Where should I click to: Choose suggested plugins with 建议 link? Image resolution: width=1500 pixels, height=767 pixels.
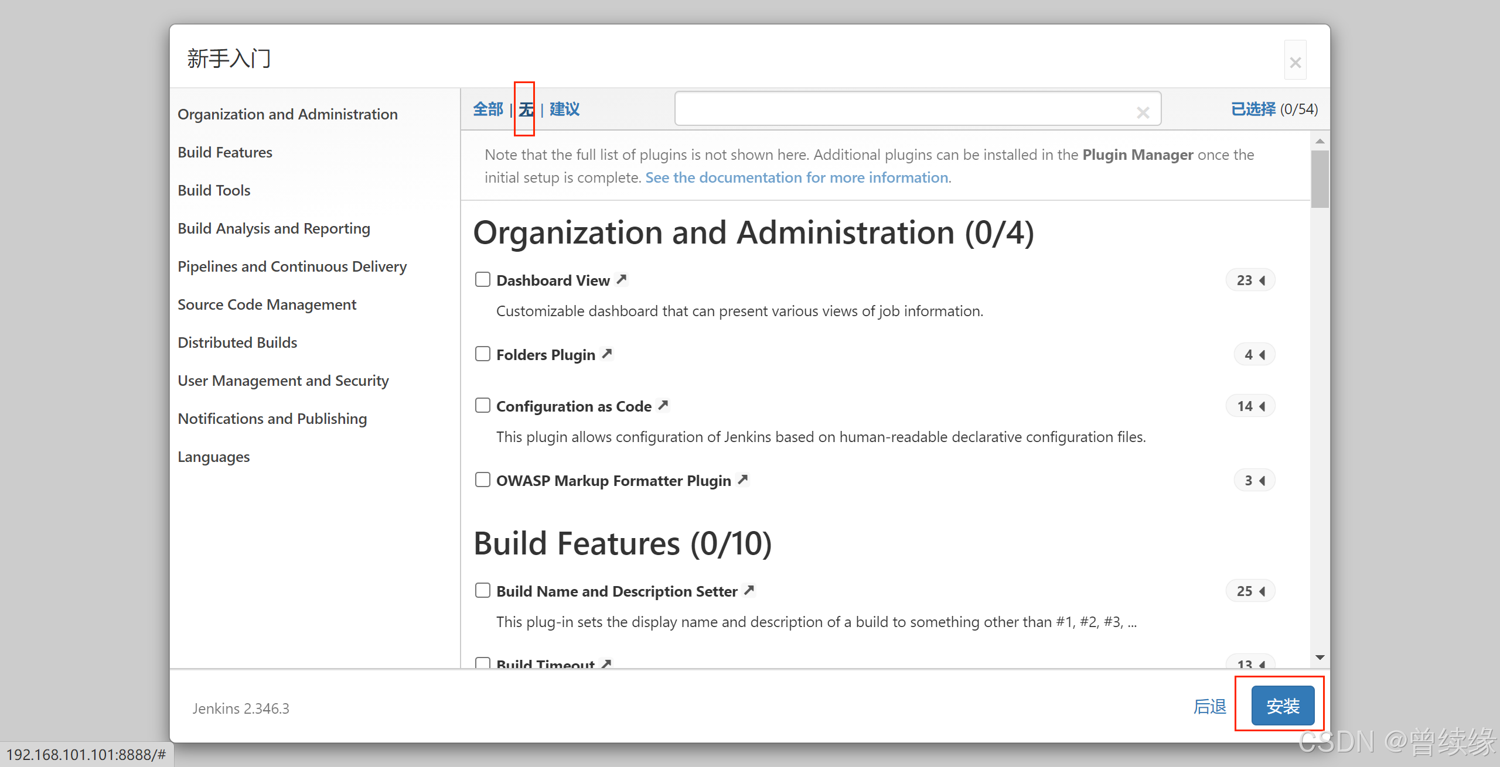564,109
